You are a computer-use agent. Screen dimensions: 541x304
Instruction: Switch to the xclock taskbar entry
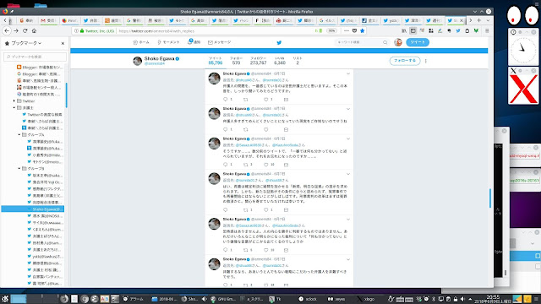(308, 299)
